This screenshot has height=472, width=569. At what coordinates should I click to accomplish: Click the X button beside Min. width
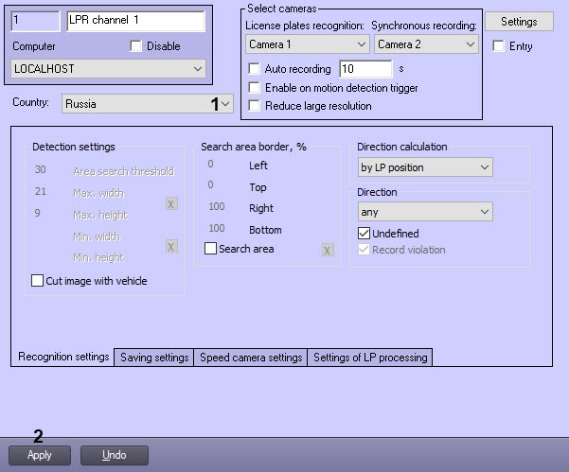(171, 246)
